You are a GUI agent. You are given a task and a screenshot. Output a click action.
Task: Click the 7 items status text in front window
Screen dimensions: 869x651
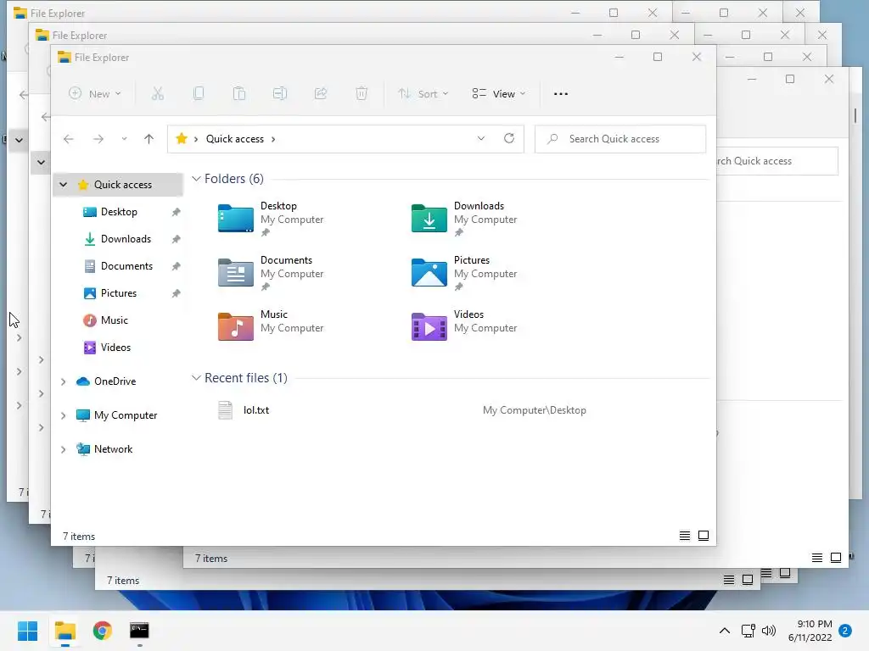point(79,537)
